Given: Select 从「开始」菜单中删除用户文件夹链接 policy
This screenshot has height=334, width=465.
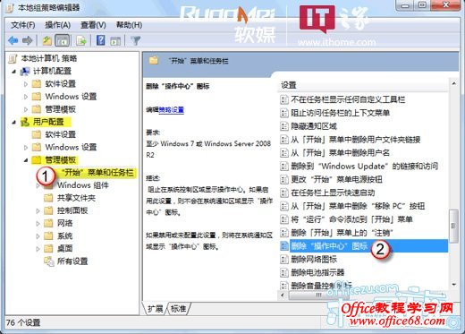Looking at the screenshot, I should (356, 140).
